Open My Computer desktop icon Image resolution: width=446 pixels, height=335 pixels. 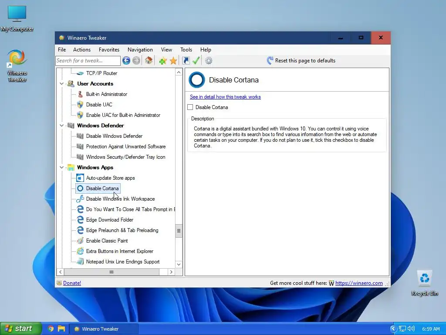(17, 18)
